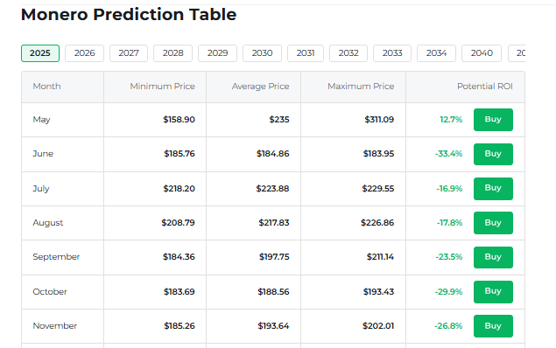Click Buy button in May row
Image resolution: width=556 pixels, height=348 pixels.
click(x=493, y=120)
